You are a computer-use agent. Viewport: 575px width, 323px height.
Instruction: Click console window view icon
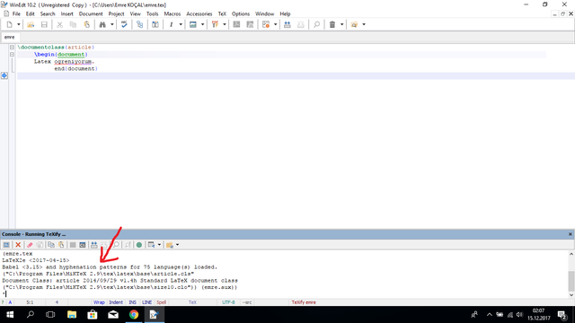[6, 245]
